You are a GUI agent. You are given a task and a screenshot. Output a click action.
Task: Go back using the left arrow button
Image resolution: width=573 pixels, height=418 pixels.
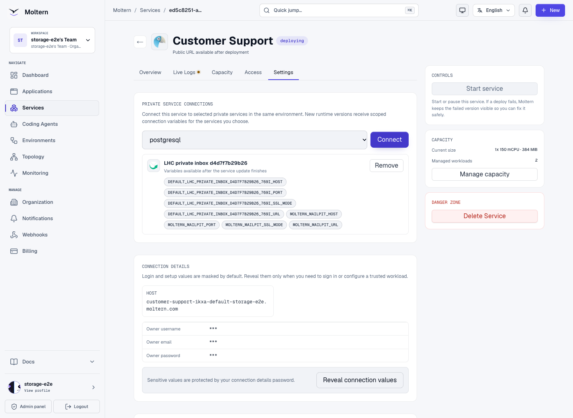coord(140,42)
